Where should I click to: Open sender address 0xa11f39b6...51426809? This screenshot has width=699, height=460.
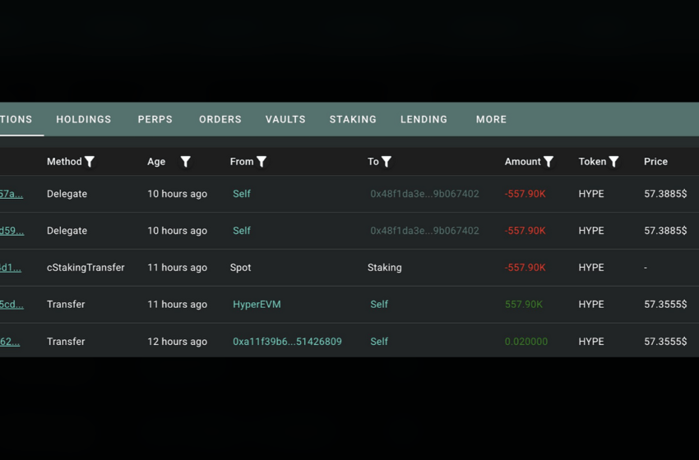(287, 342)
